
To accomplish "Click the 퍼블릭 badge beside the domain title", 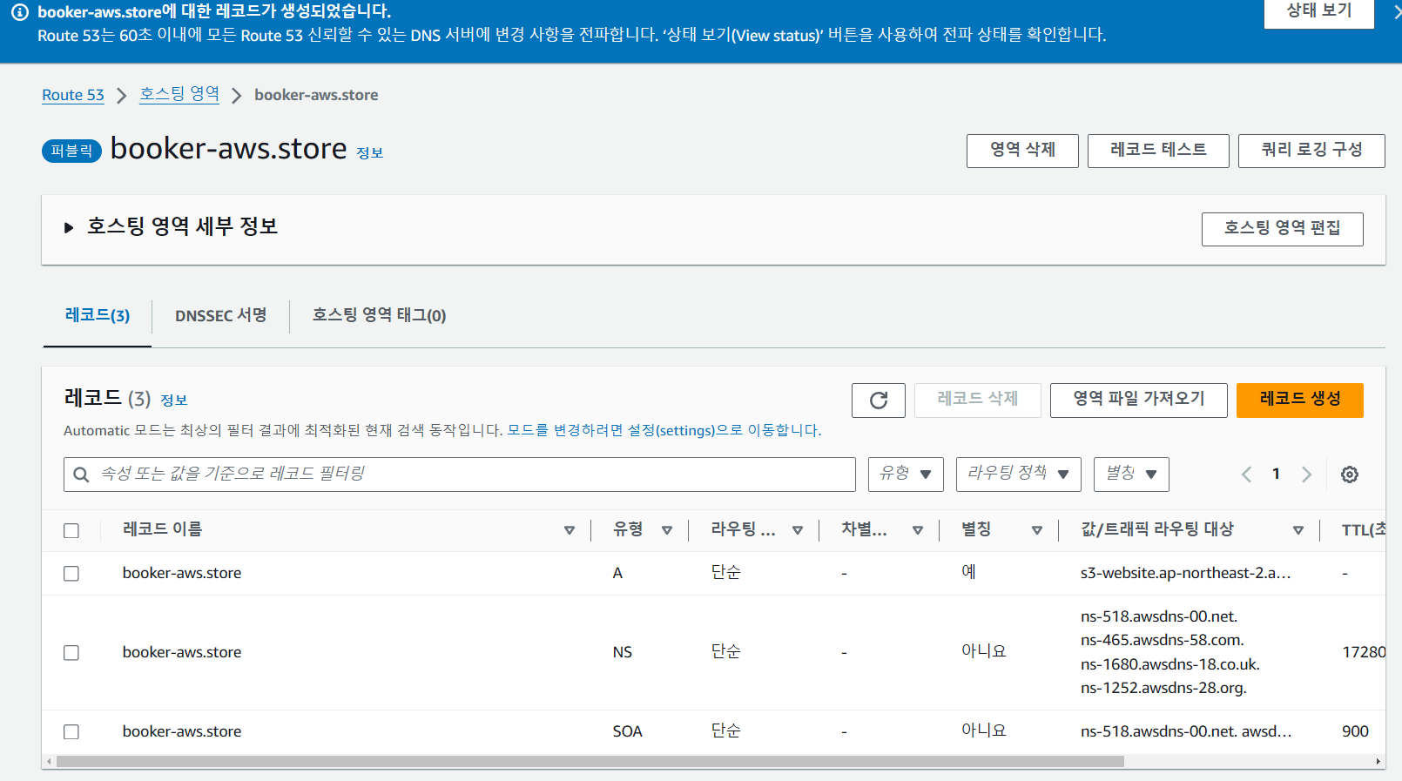I will pyautogui.click(x=71, y=151).
